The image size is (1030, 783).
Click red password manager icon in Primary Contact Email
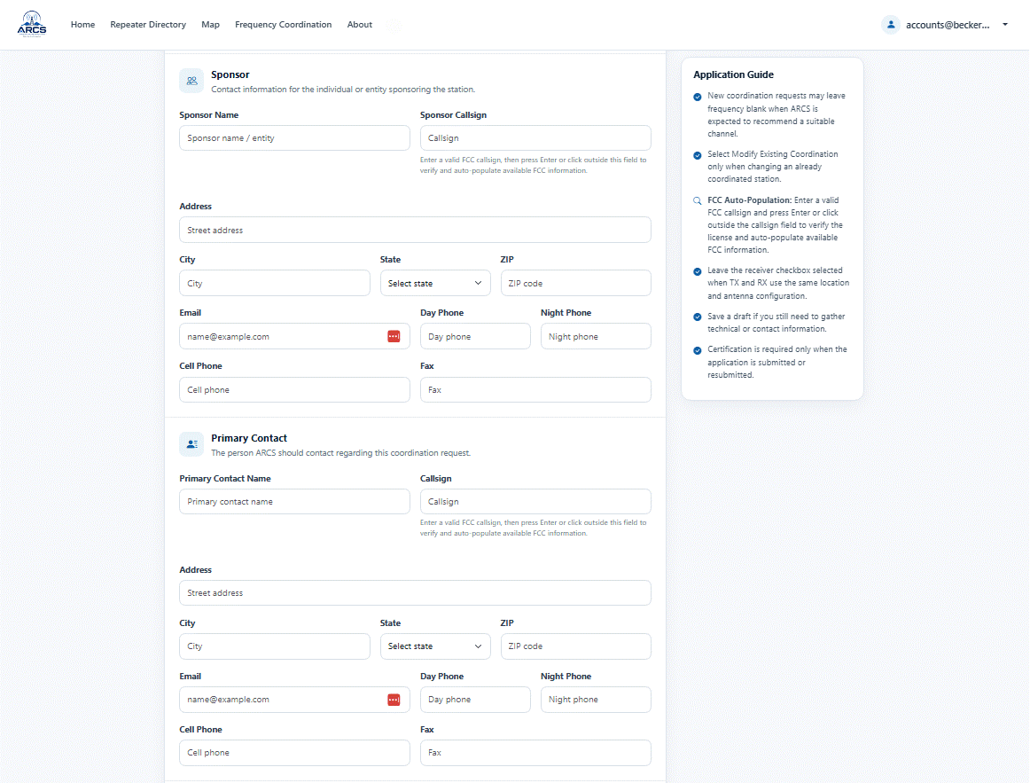pyautogui.click(x=394, y=700)
